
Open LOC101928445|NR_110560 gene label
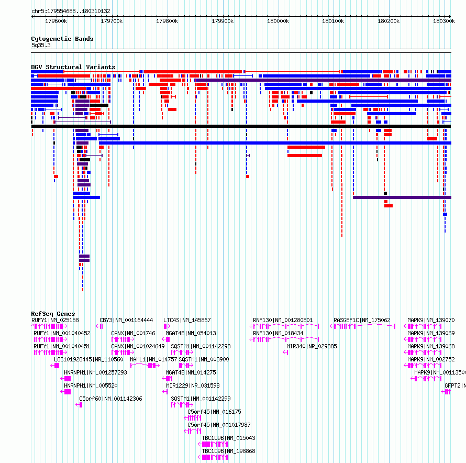[x=88, y=359]
